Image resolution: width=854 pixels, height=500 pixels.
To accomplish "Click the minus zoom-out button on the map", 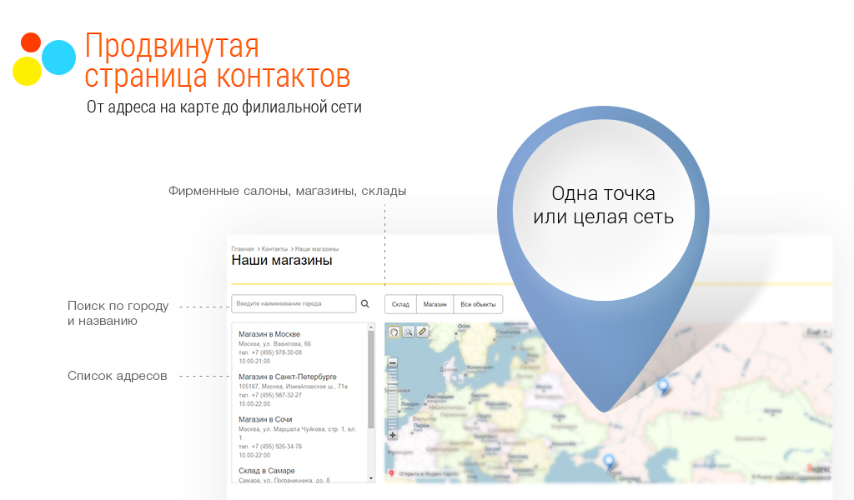I will pyautogui.click(x=392, y=362).
